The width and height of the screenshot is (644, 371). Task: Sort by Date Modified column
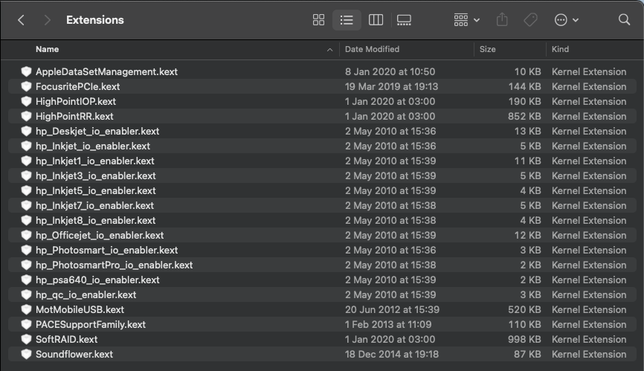point(372,49)
